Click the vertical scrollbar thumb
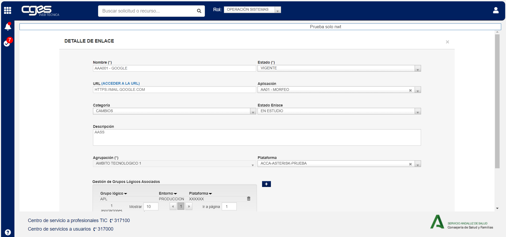The width and height of the screenshot is (506, 237). [497, 101]
